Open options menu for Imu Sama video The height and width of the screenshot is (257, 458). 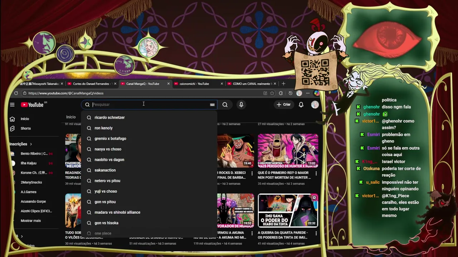[x=316, y=233]
